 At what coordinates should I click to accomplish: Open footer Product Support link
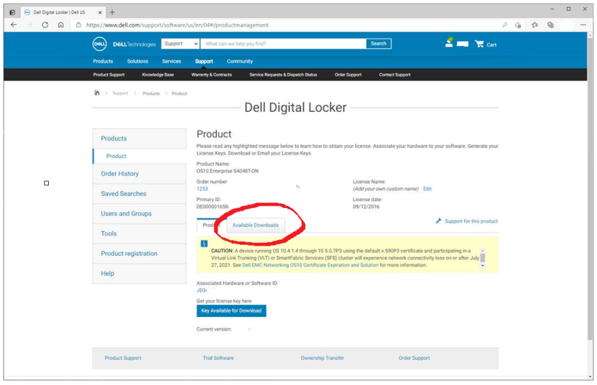point(123,358)
